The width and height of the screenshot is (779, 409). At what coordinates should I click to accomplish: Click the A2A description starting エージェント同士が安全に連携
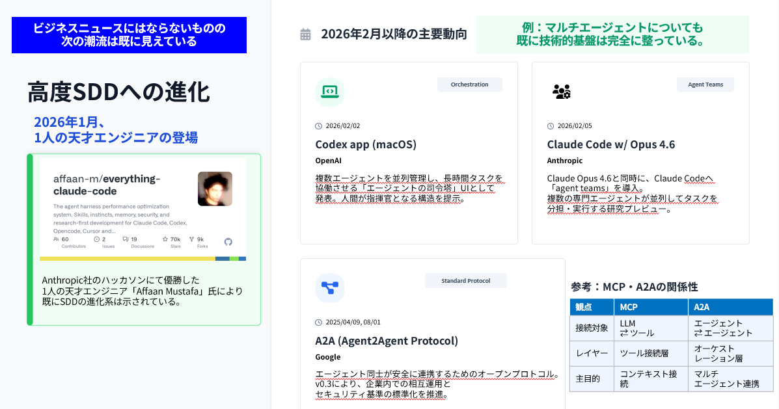437,385
